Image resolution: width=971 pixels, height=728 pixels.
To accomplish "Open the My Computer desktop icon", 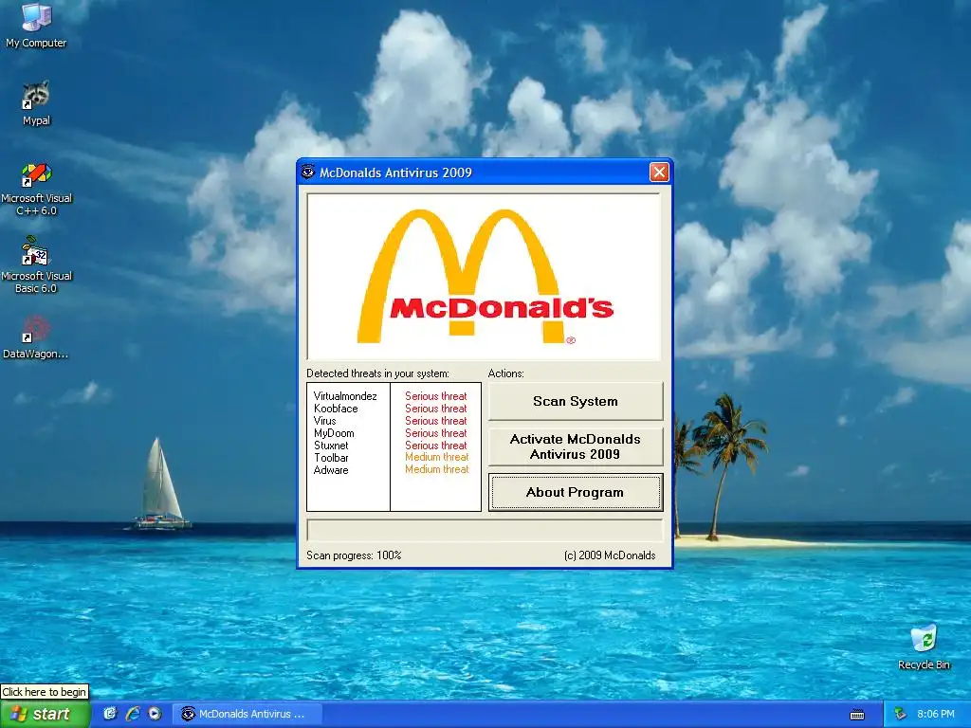I will 36,25.
